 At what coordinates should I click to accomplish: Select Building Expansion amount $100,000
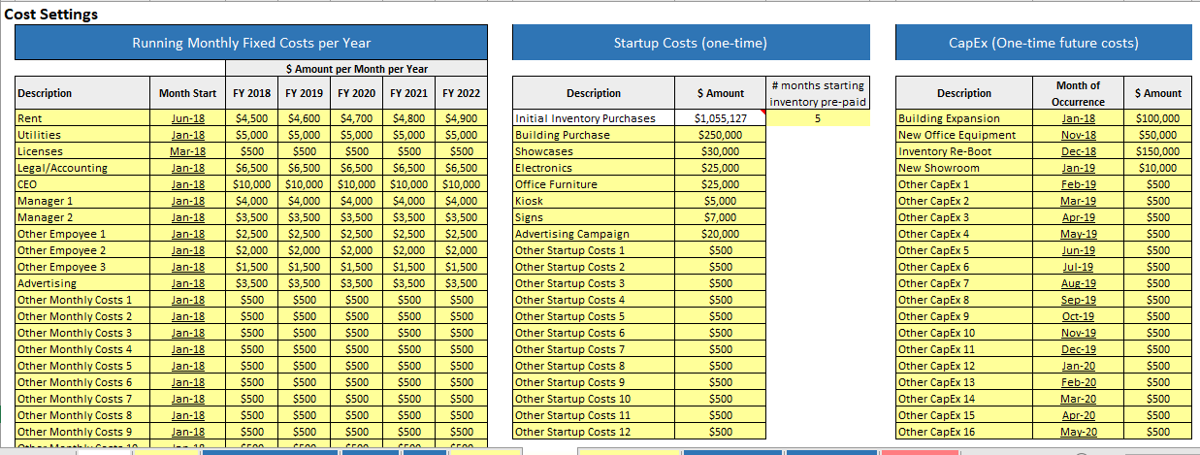(1158, 118)
